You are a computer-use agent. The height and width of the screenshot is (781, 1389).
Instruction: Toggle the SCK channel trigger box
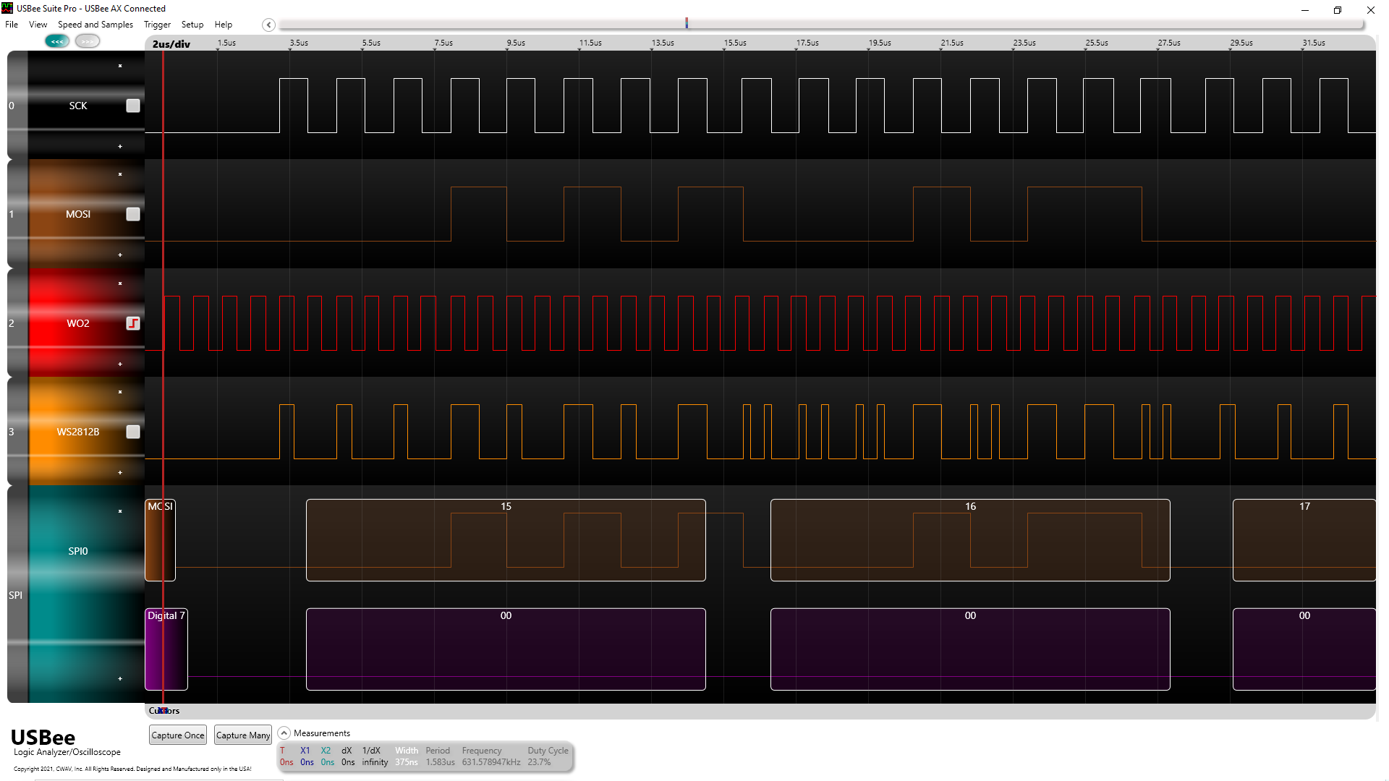133,106
